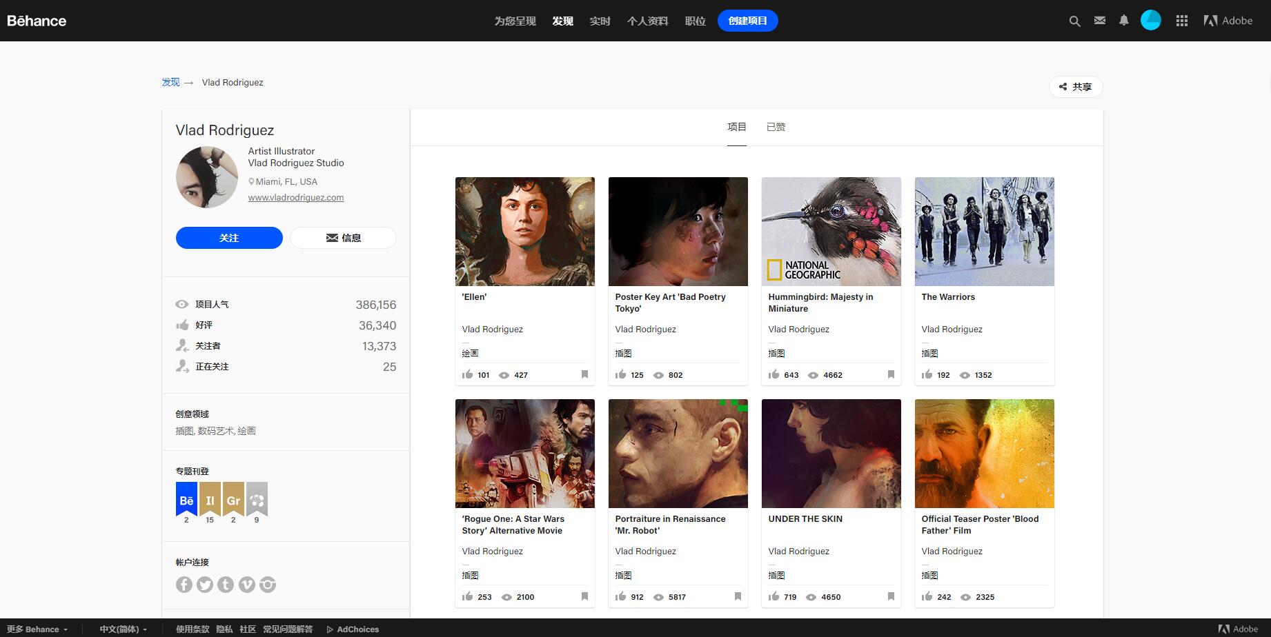Click the Illustration featured ribbon
The image size is (1271, 637).
(210, 499)
